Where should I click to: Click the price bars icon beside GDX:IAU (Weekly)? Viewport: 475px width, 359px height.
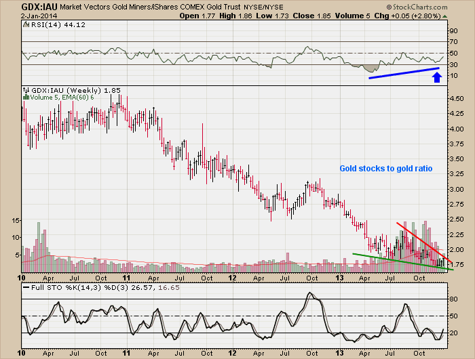26,90
